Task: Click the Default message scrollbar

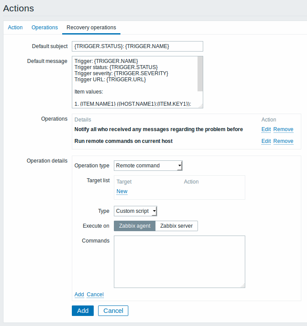Action: pyautogui.click(x=200, y=74)
